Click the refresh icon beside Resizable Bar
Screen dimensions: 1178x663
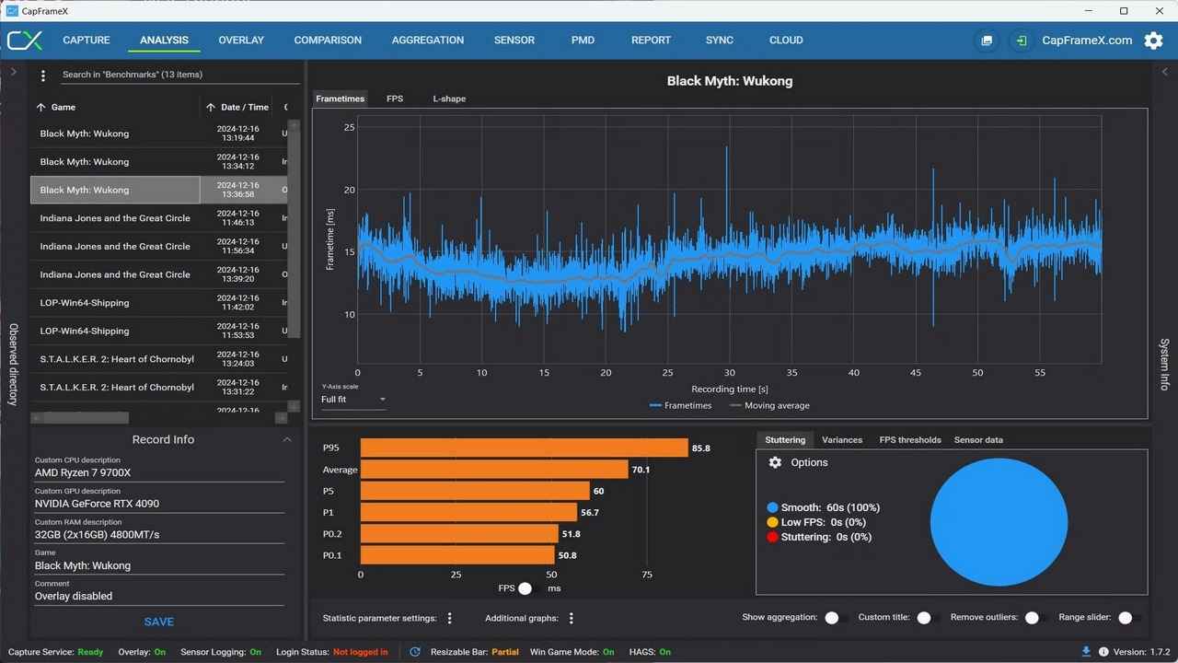click(x=415, y=652)
